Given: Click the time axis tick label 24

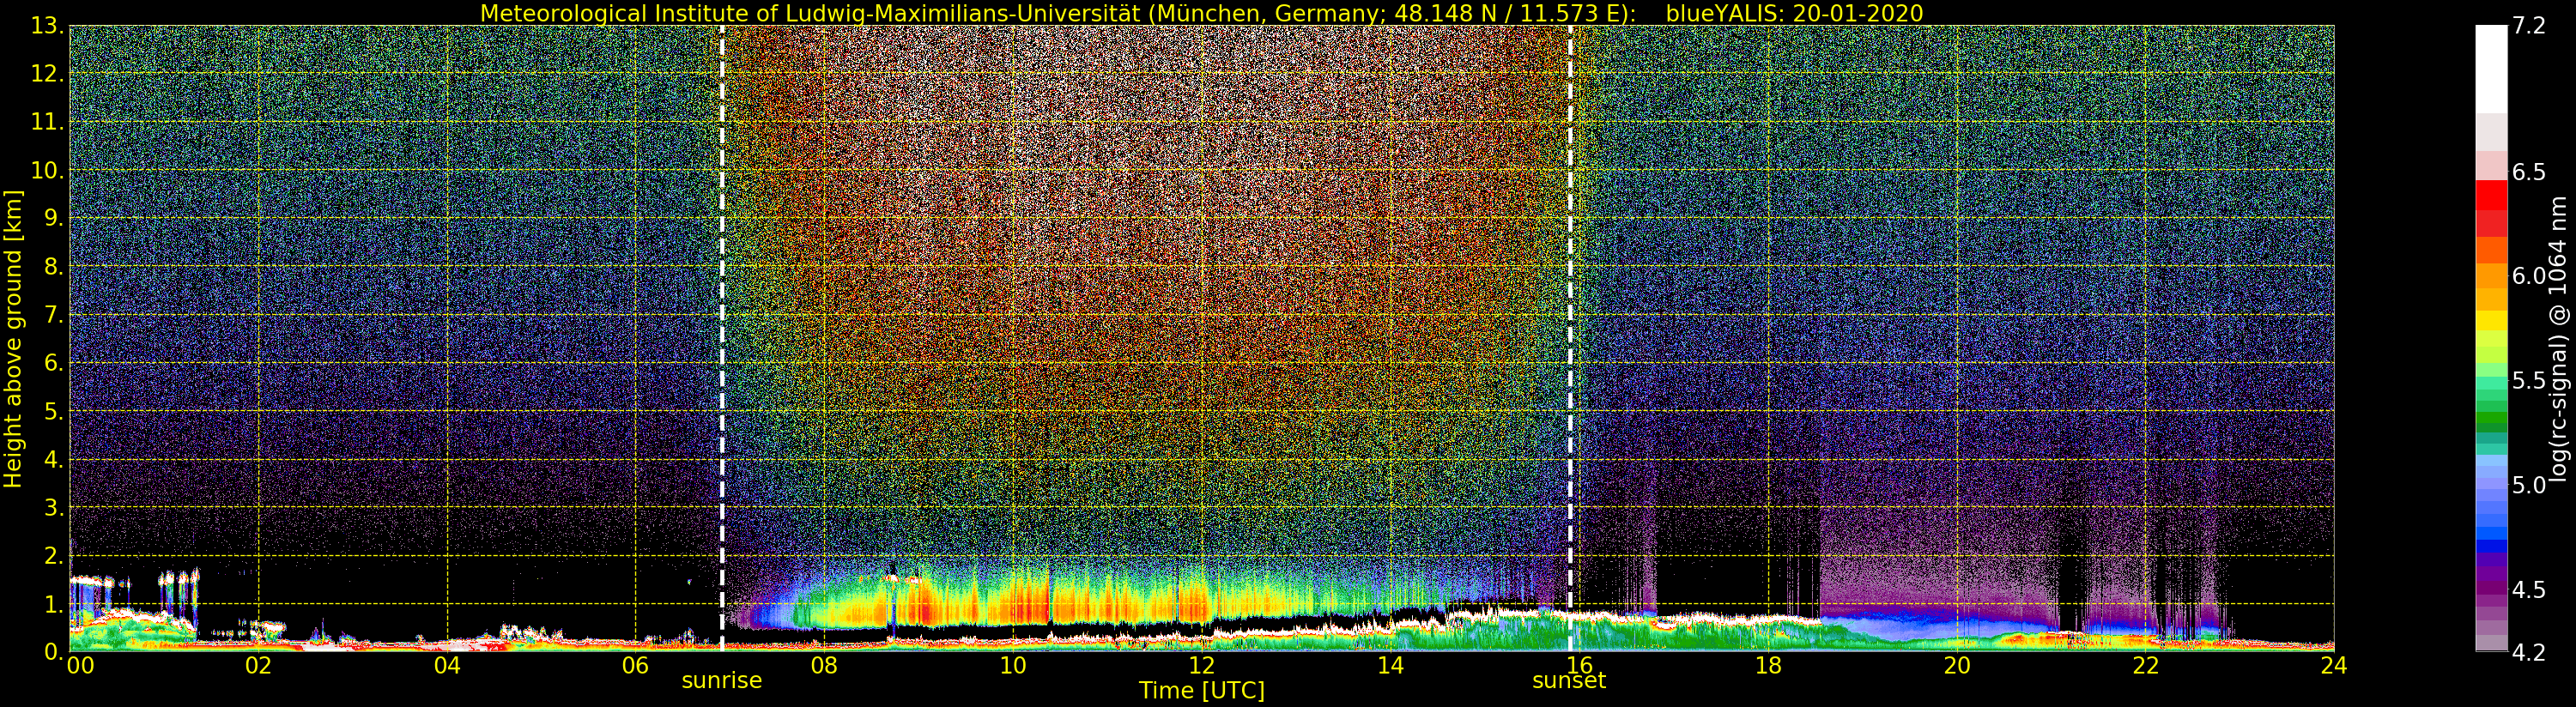Looking at the screenshot, I should click(2334, 666).
